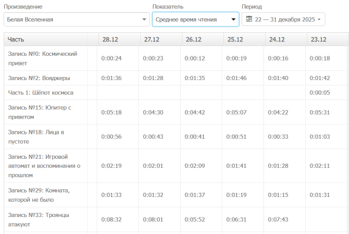Select row Запись №18: Лица в пустоте

175,136
